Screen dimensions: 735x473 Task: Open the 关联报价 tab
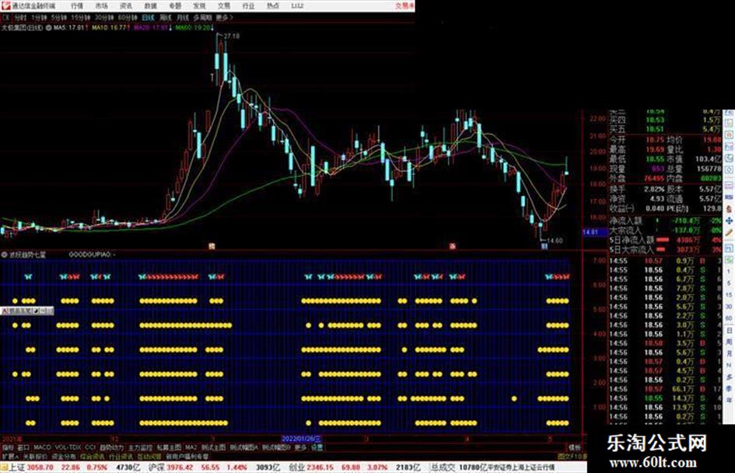[x=35, y=456]
